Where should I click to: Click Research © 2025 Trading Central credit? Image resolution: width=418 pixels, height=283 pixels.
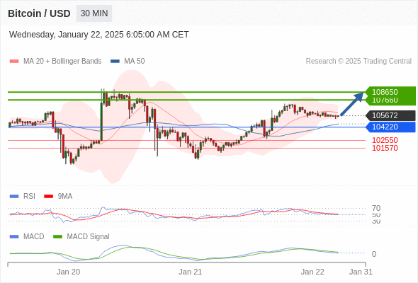358,62
